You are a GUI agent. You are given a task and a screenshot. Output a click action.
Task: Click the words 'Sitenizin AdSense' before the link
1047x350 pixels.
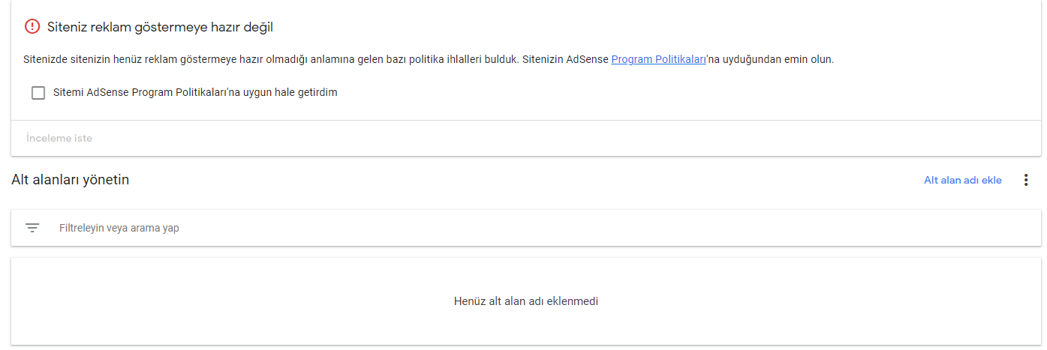tap(564, 59)
